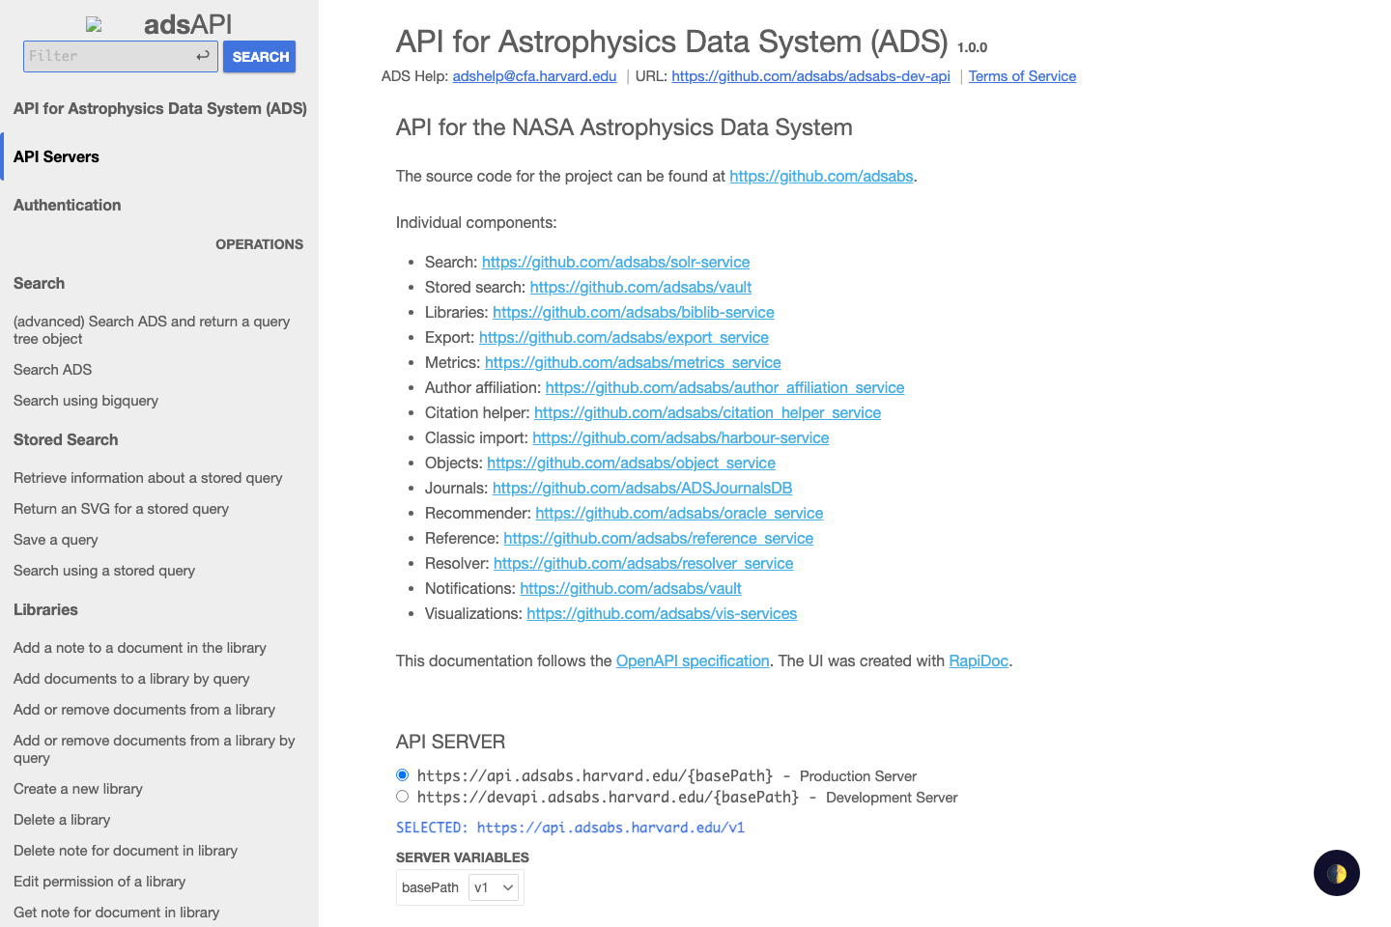Open the API Servers sidebar section
The width and height of the screenshot is (1391, 927).
56,156
